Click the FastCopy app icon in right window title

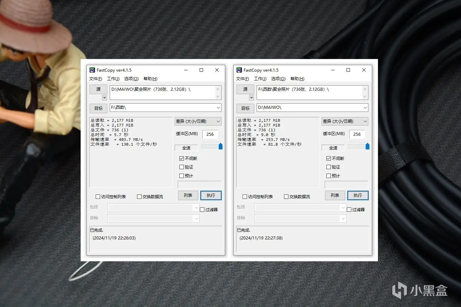[239, 70]
